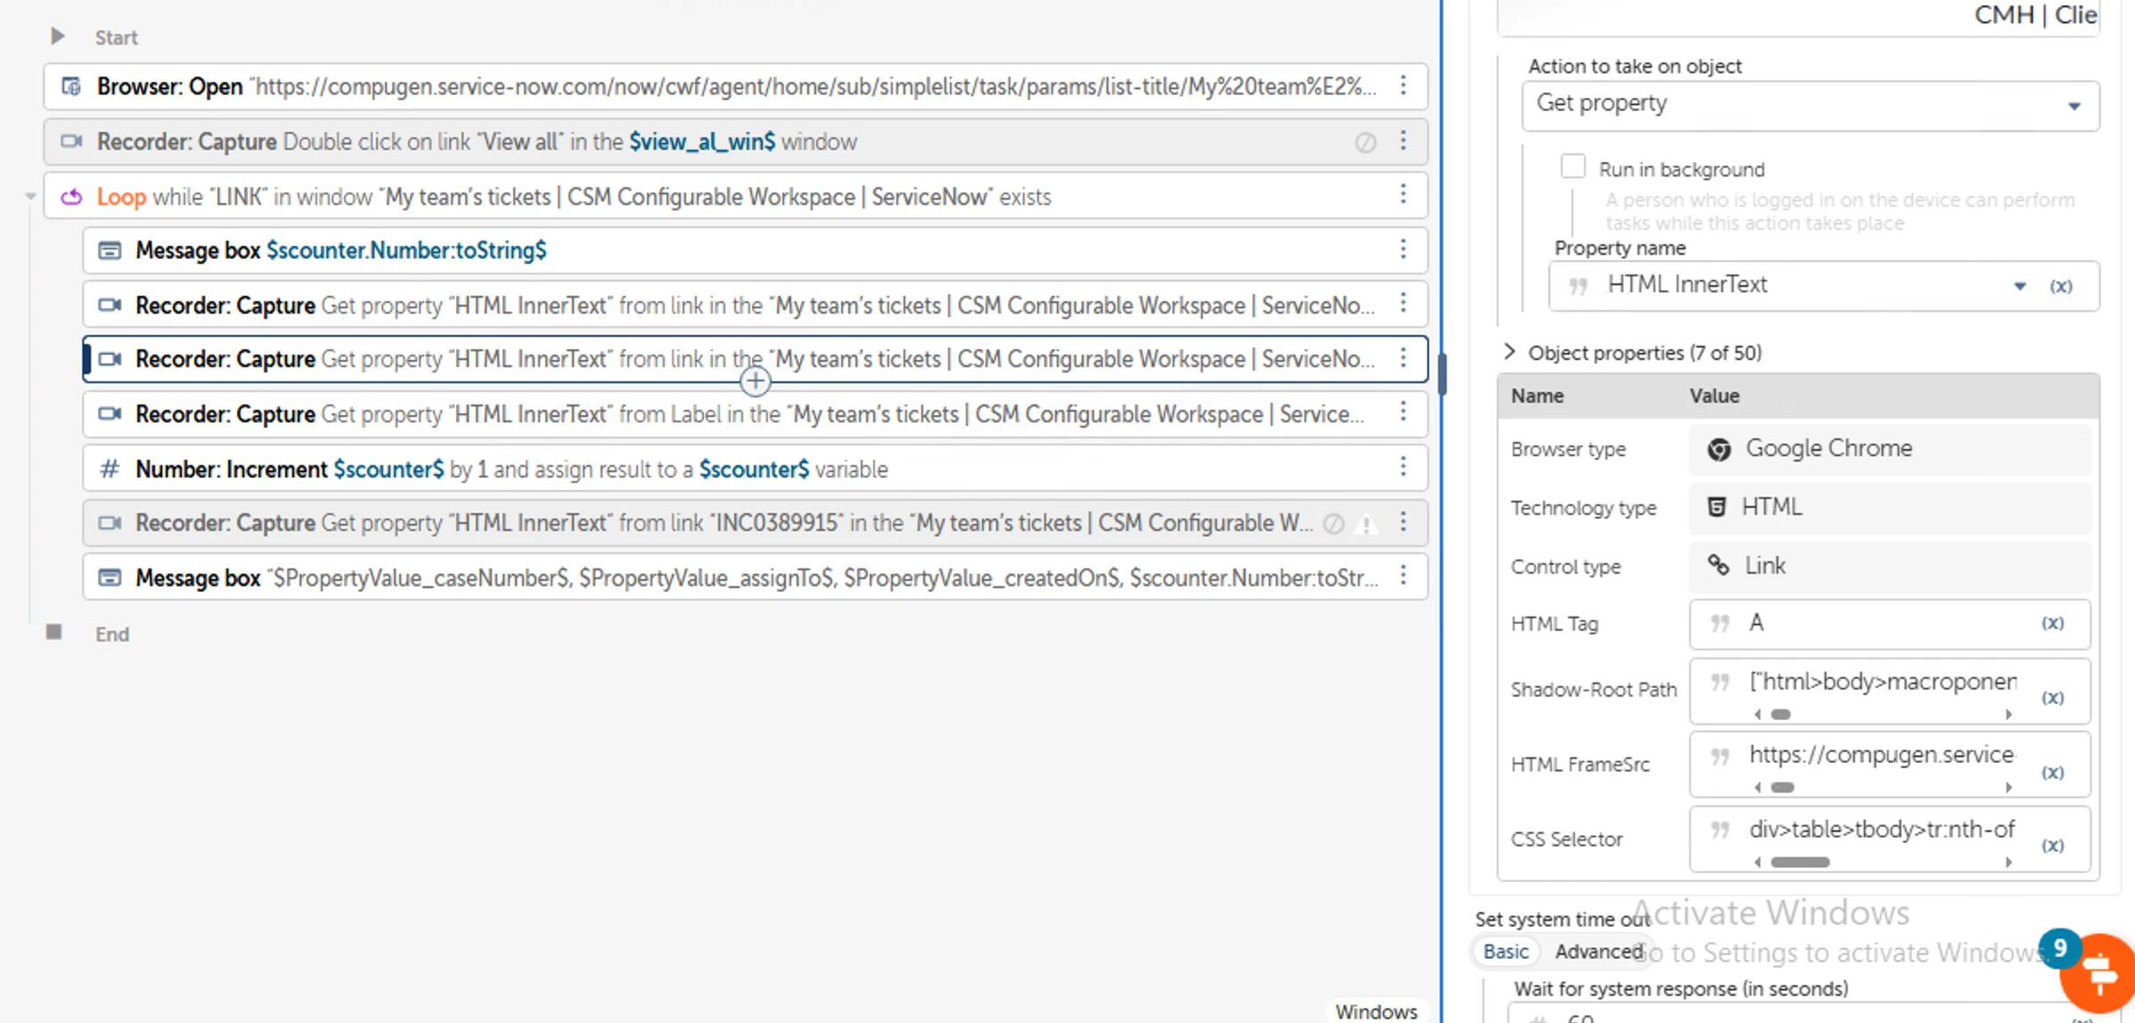
Task: Expand the Object properties section
Action: [x=1509, y=352]
